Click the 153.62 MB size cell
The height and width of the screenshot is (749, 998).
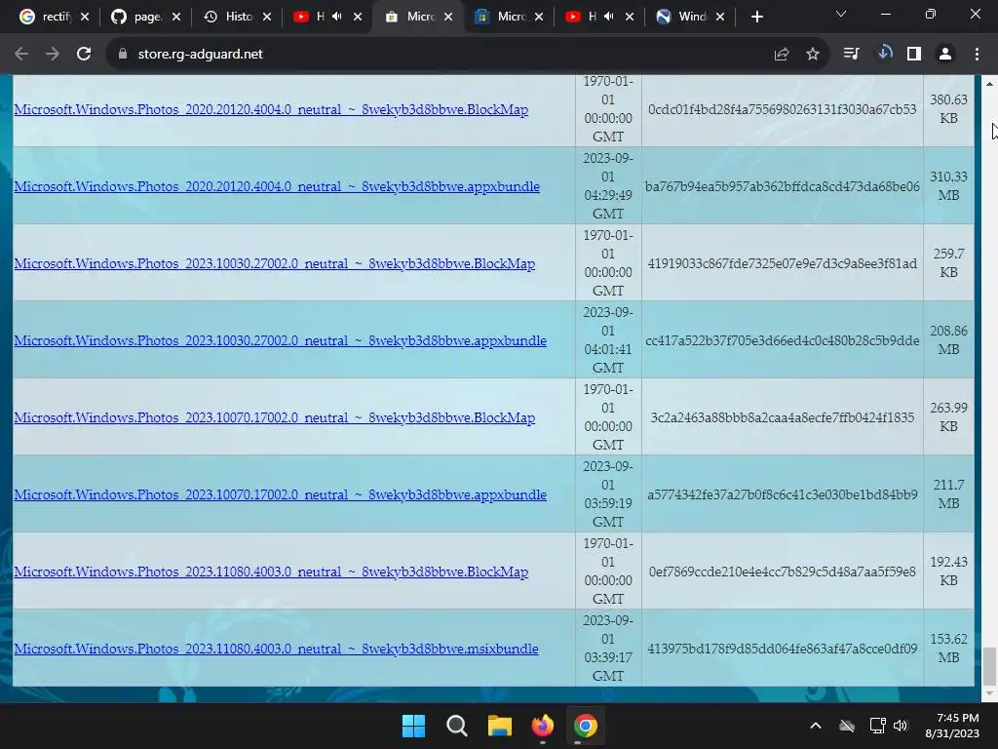948,648
